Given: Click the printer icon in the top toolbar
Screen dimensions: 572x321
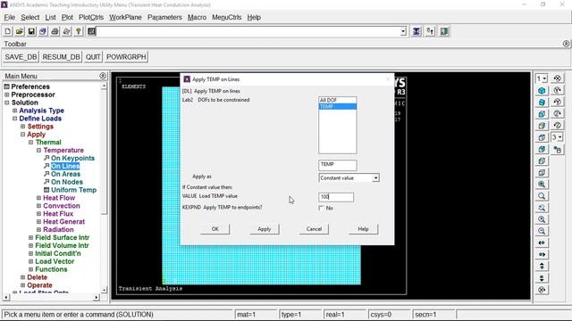Looking at the screenshot, I should click(x=55, y=32).
